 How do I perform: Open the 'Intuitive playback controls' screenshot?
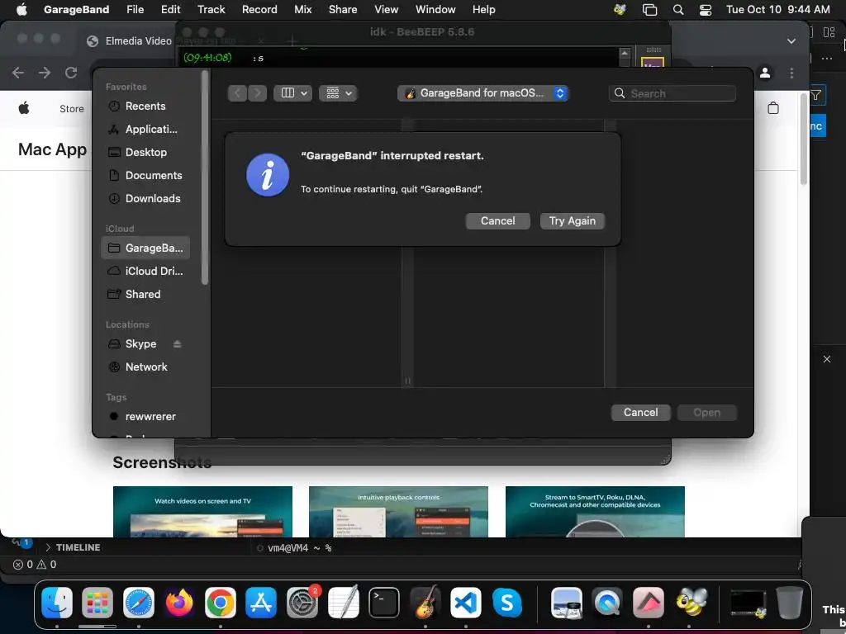coord(398,512)
